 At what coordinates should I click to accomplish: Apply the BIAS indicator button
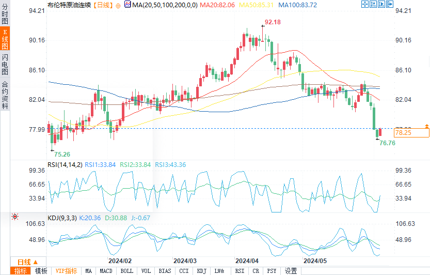click(165, 271)
